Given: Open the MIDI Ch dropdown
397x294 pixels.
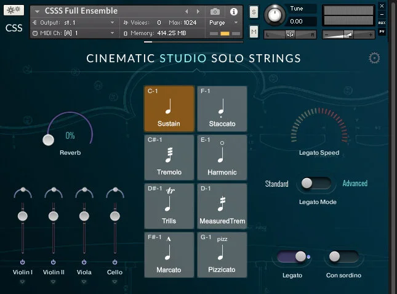Looking at the screenshot, I should [x=112, y=33].
